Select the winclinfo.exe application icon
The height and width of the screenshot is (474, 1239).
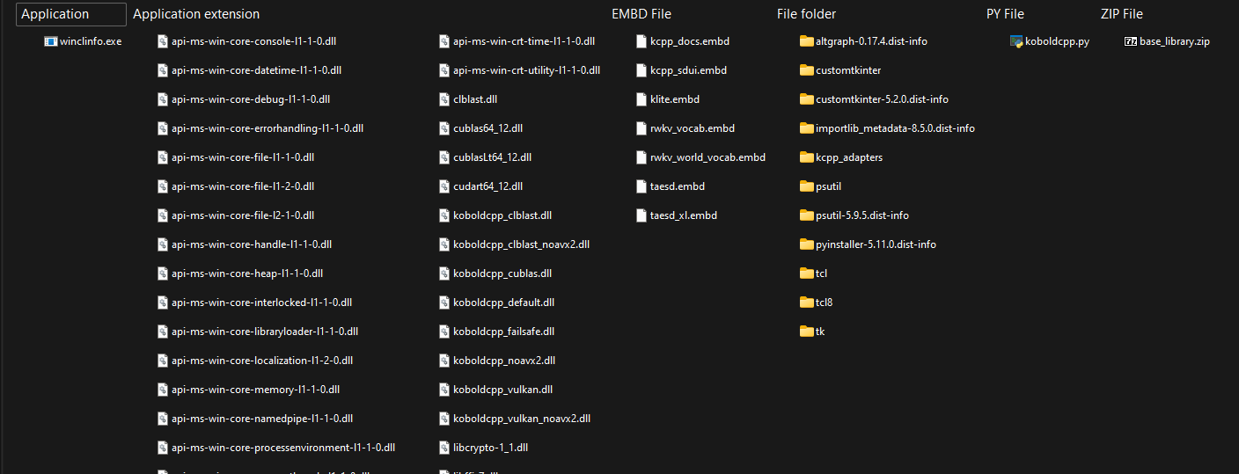(x=50, y=41)
